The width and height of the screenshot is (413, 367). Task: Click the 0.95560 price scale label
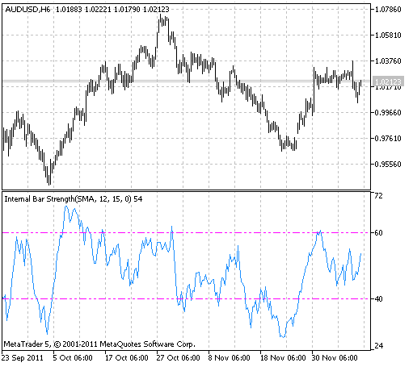tap(388, 164)
